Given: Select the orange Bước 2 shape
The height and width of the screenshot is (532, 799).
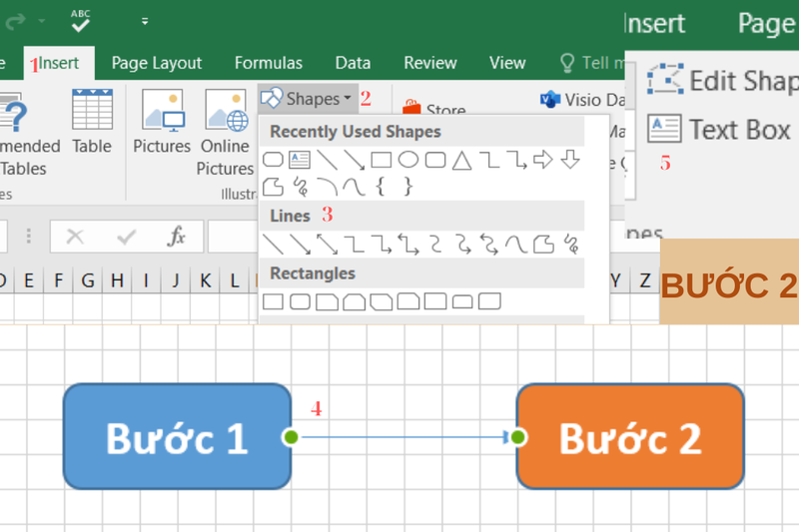Looking at the screenshot, I should [630, 437].
